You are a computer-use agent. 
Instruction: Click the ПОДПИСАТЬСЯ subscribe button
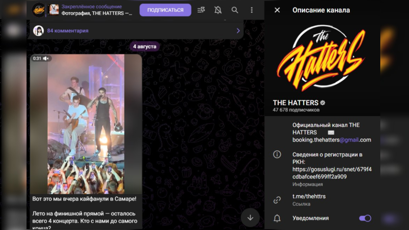point(165,10)
